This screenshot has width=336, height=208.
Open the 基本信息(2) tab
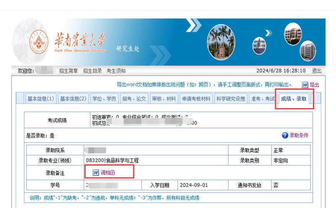click(x=73, y=99)
